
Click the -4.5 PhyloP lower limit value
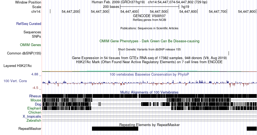[35, 88]
